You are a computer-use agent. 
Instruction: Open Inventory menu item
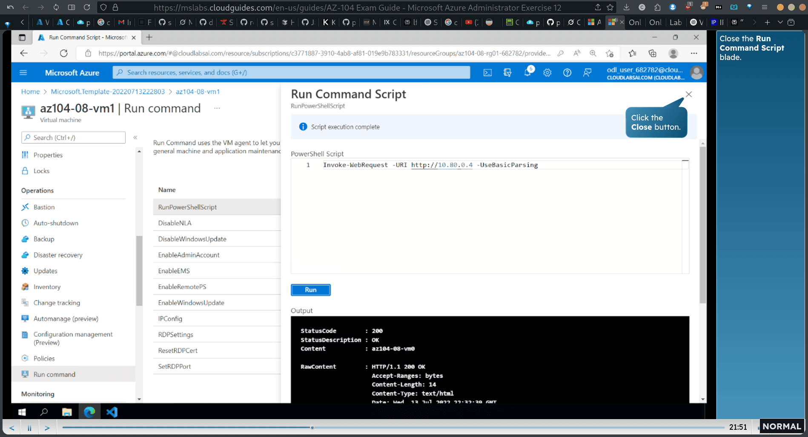tap(47, 287)
